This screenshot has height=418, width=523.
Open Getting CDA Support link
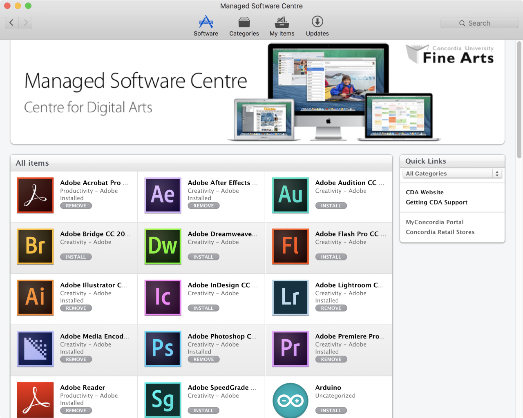pos(436,202)
